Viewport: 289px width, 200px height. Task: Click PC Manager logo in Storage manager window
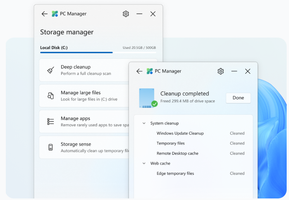[x=55, y=14]
